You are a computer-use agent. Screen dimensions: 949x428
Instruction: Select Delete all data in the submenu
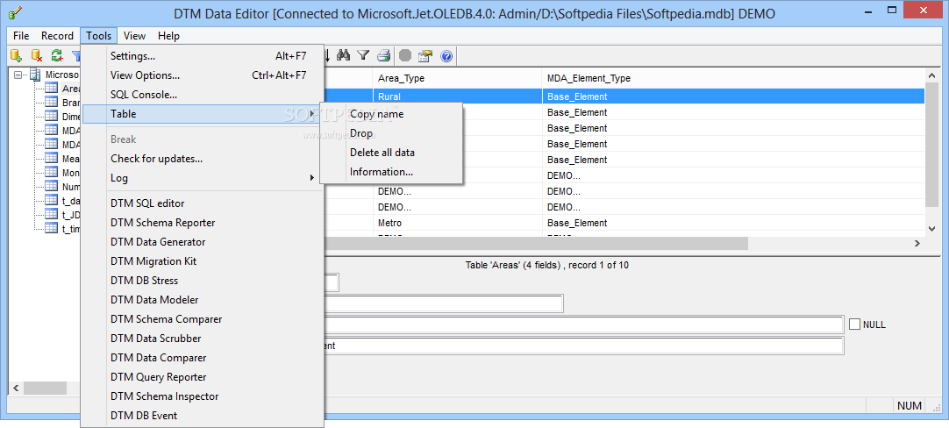(x=391, y=153)
